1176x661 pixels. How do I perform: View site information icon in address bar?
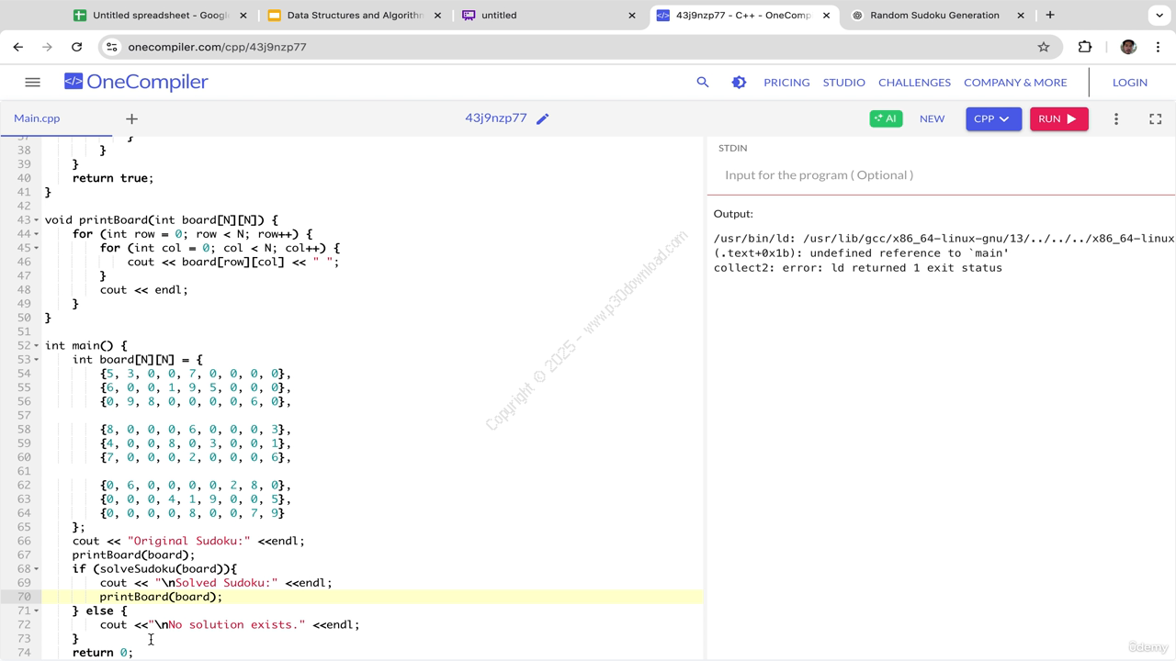tap(111, 47)
